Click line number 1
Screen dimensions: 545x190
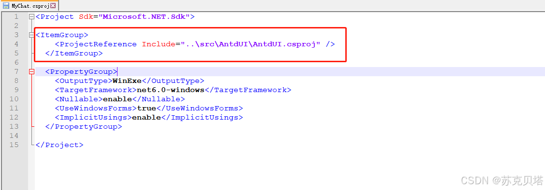pos(16,17)
